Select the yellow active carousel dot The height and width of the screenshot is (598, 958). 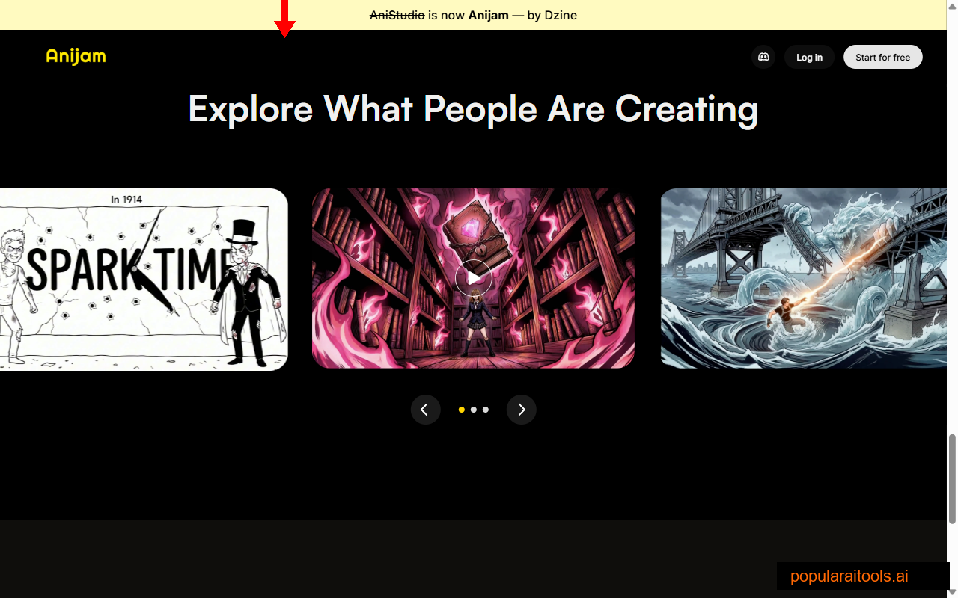click(461, 410)
